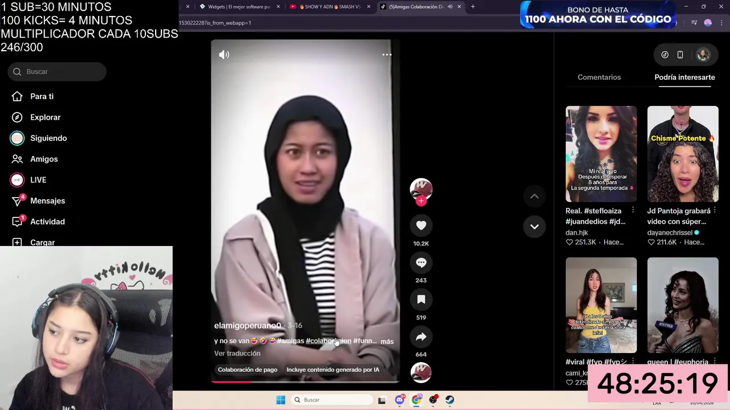Open the queen euphoria video thumbnail

(x=683, y=305)
